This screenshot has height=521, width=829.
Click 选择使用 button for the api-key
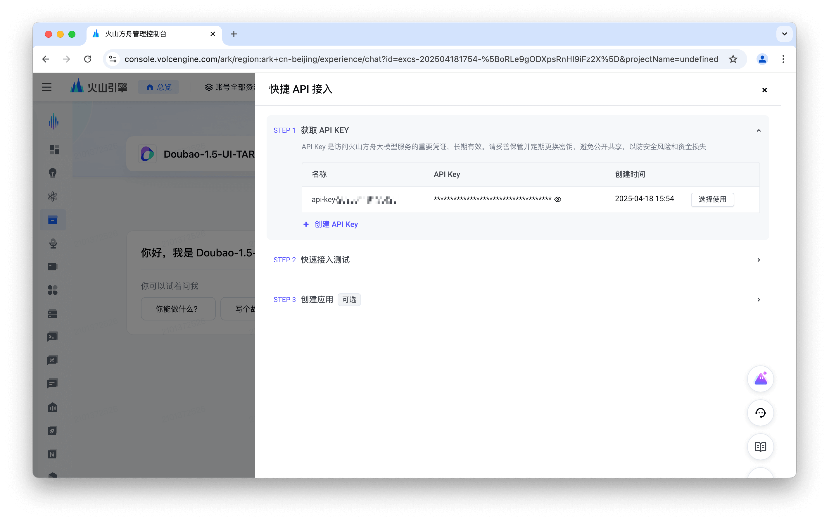712,199
